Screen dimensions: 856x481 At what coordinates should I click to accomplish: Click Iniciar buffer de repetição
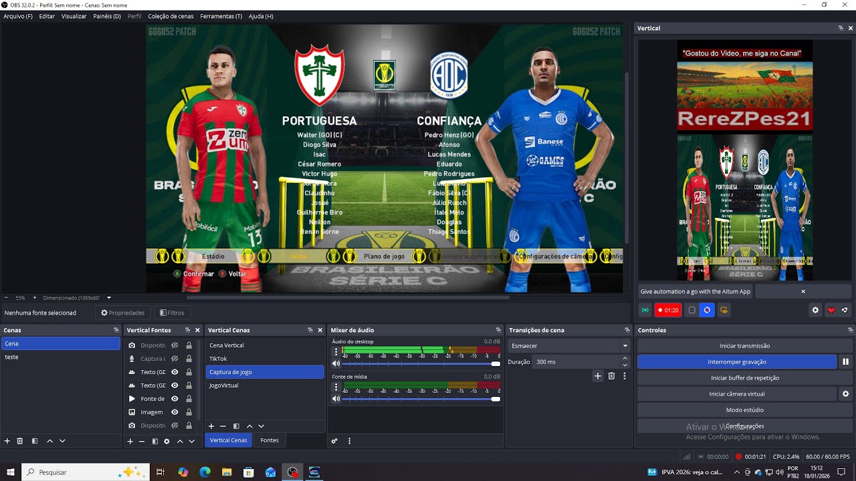(x=745, y=377)
